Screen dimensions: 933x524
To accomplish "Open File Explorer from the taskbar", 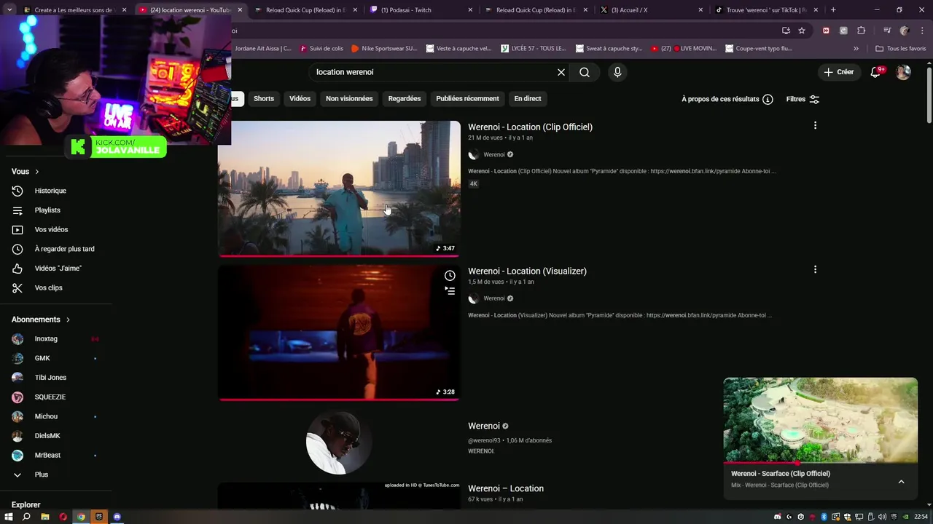I will click(44, 517).
